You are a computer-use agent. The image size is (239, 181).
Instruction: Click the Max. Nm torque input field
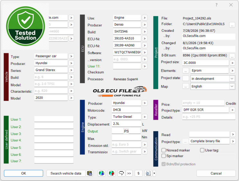pos(126,137)
